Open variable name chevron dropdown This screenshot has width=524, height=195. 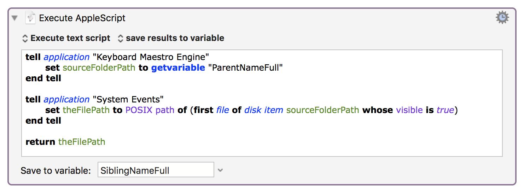click(x=220, y=170)
